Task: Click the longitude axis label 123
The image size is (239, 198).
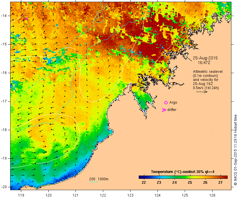Action: (130, 195)
